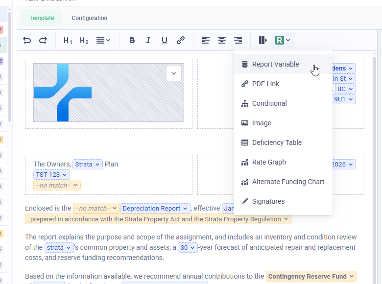This screenshot has width=382, height=284.
Task: Align text right
Action: pos(238,40)
